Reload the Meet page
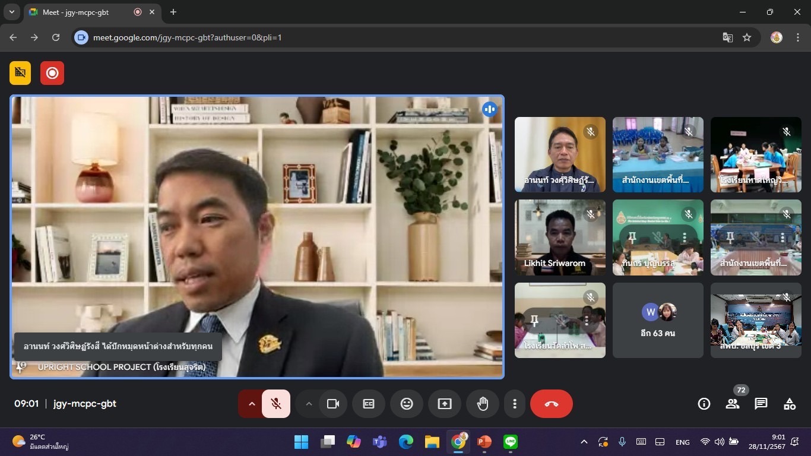 point(56,37)
